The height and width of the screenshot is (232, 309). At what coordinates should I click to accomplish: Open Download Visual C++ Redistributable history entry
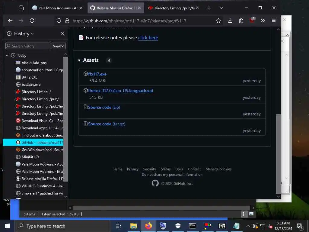coord(39,121)
